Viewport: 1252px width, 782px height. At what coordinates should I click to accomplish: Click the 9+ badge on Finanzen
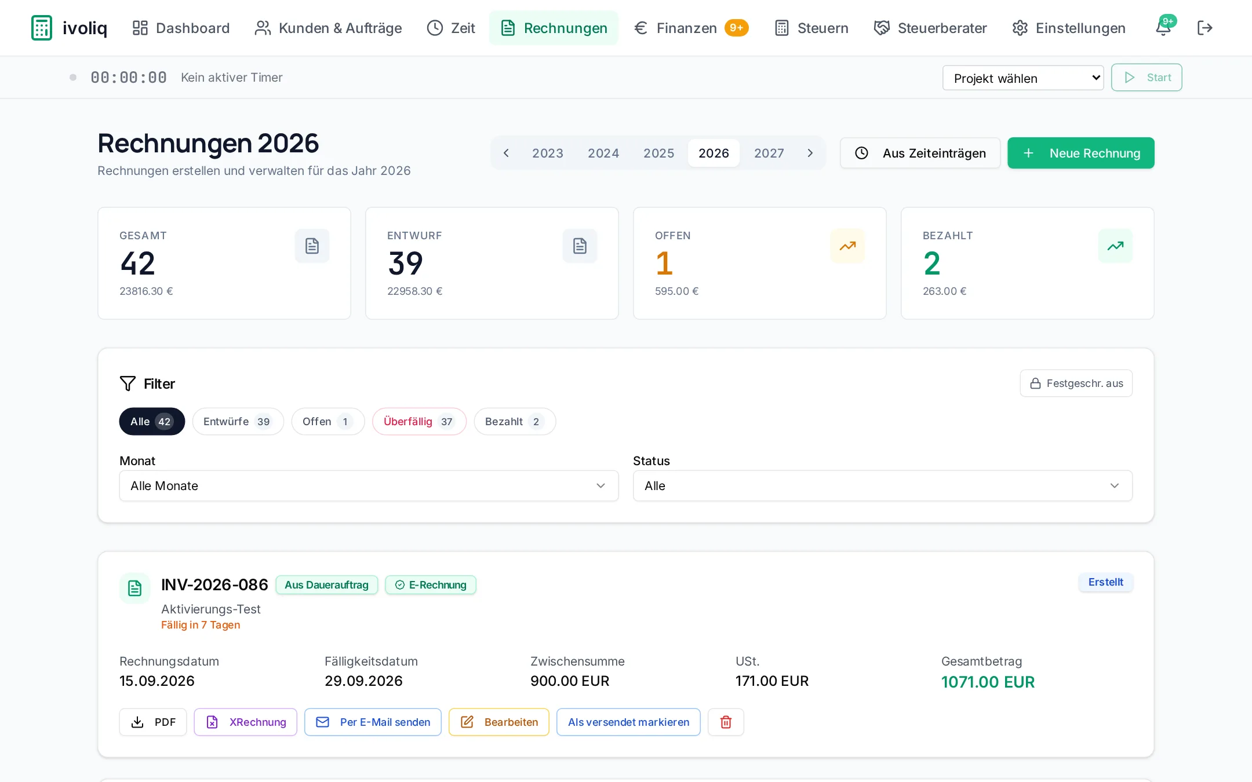(x=736, y=28)
